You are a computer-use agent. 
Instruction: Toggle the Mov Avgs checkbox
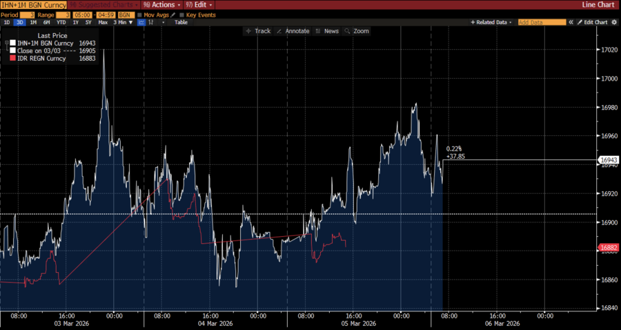tap(140, 14)
